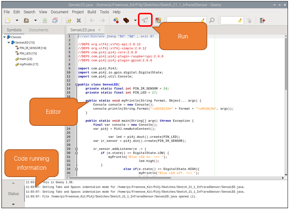Compile the current file
Viewport: 289px width, 210px height.
pyautogui.click(x=116, y=20)
